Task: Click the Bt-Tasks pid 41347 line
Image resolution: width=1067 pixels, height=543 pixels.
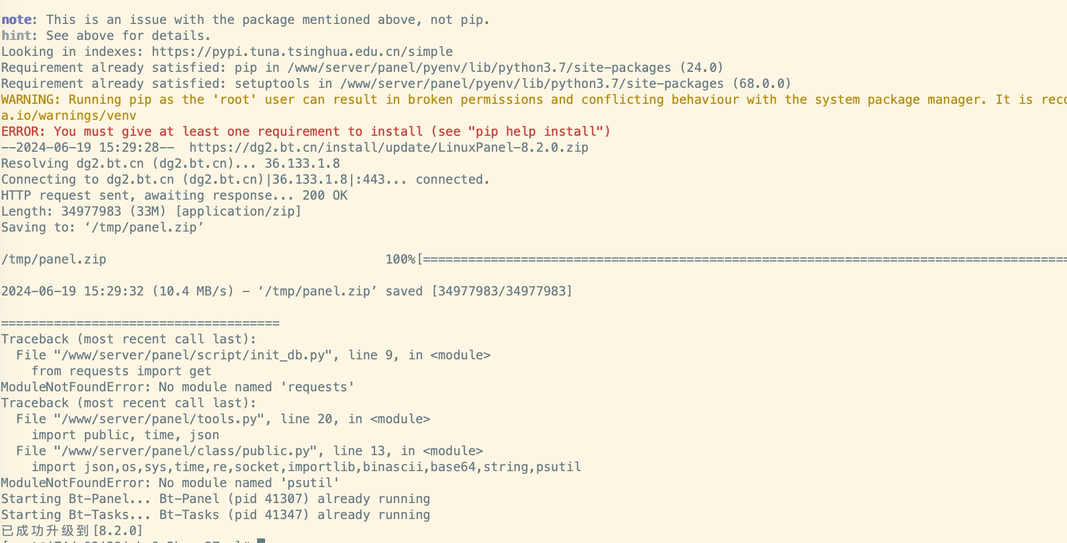Action: pos(215,515)
